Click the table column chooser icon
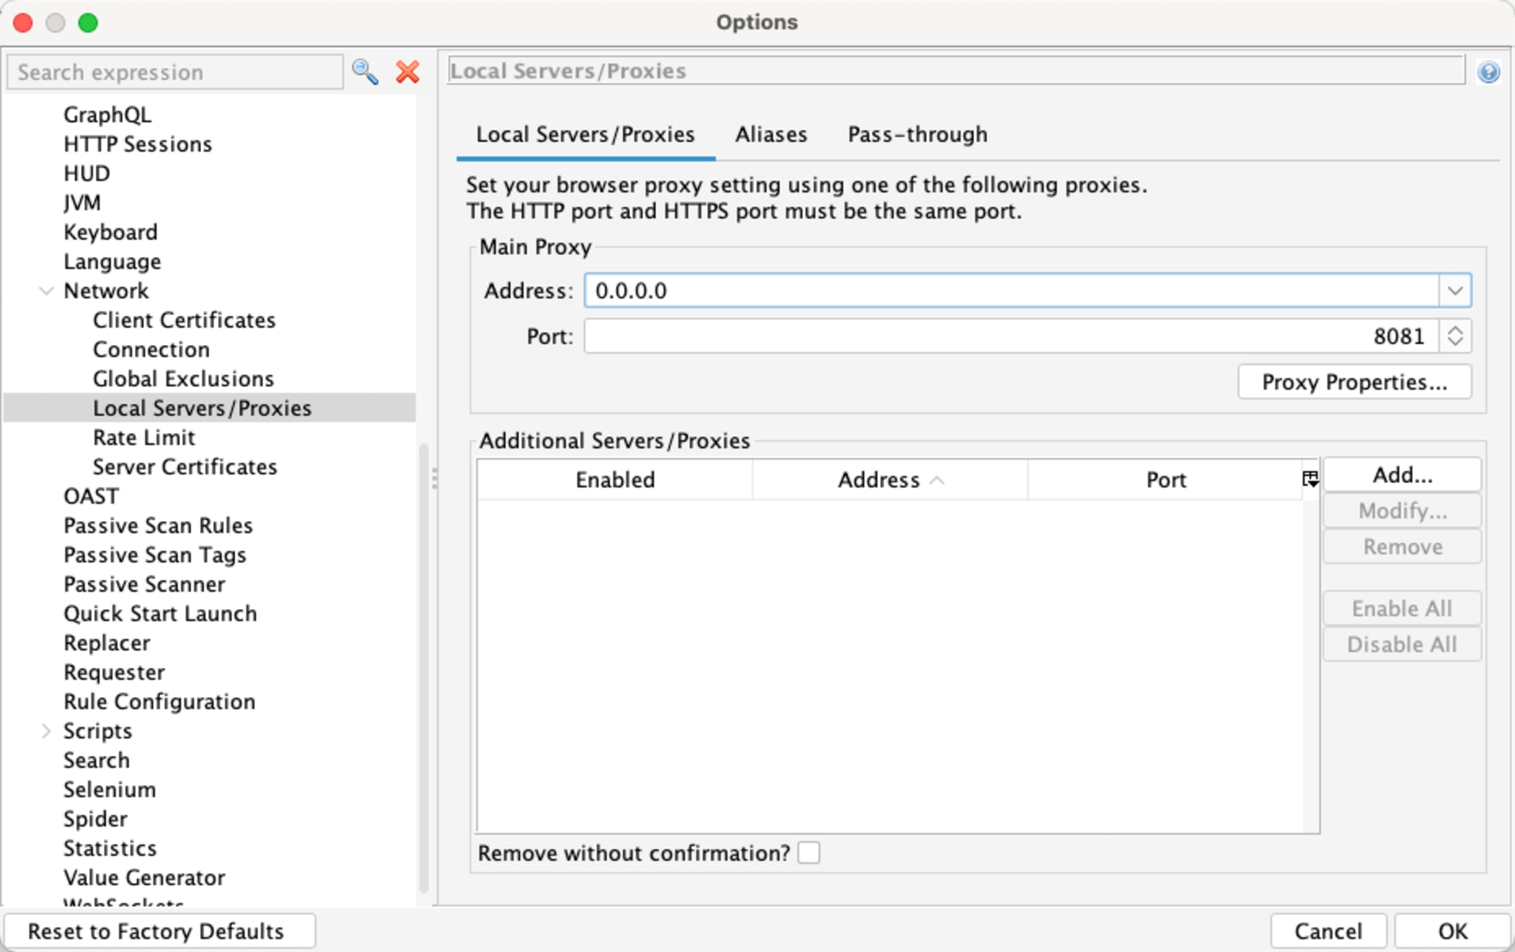The image size is (1515, 952). [x=1310, y=479]
